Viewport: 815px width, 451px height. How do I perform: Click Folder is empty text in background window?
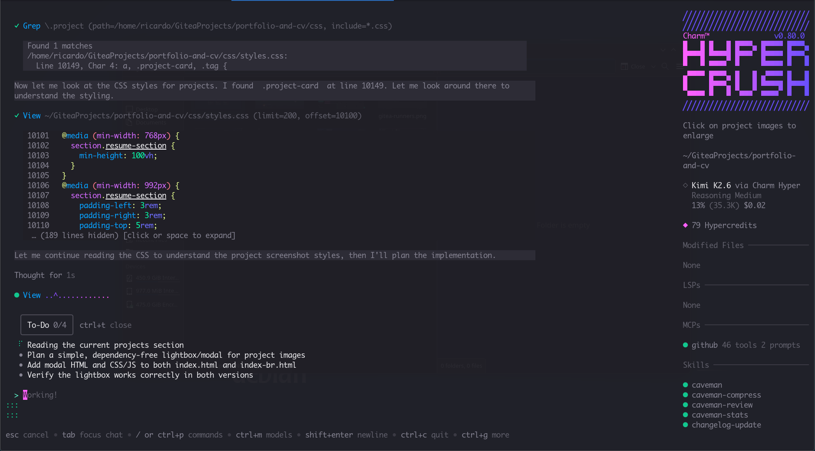pos(563,225)
